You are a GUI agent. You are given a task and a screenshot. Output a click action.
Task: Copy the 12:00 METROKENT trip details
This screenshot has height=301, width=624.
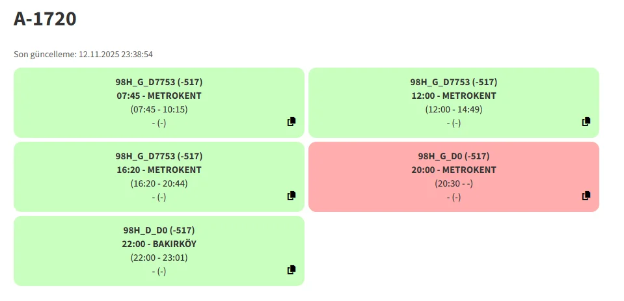pyautogui.click(x=586, y=122)
